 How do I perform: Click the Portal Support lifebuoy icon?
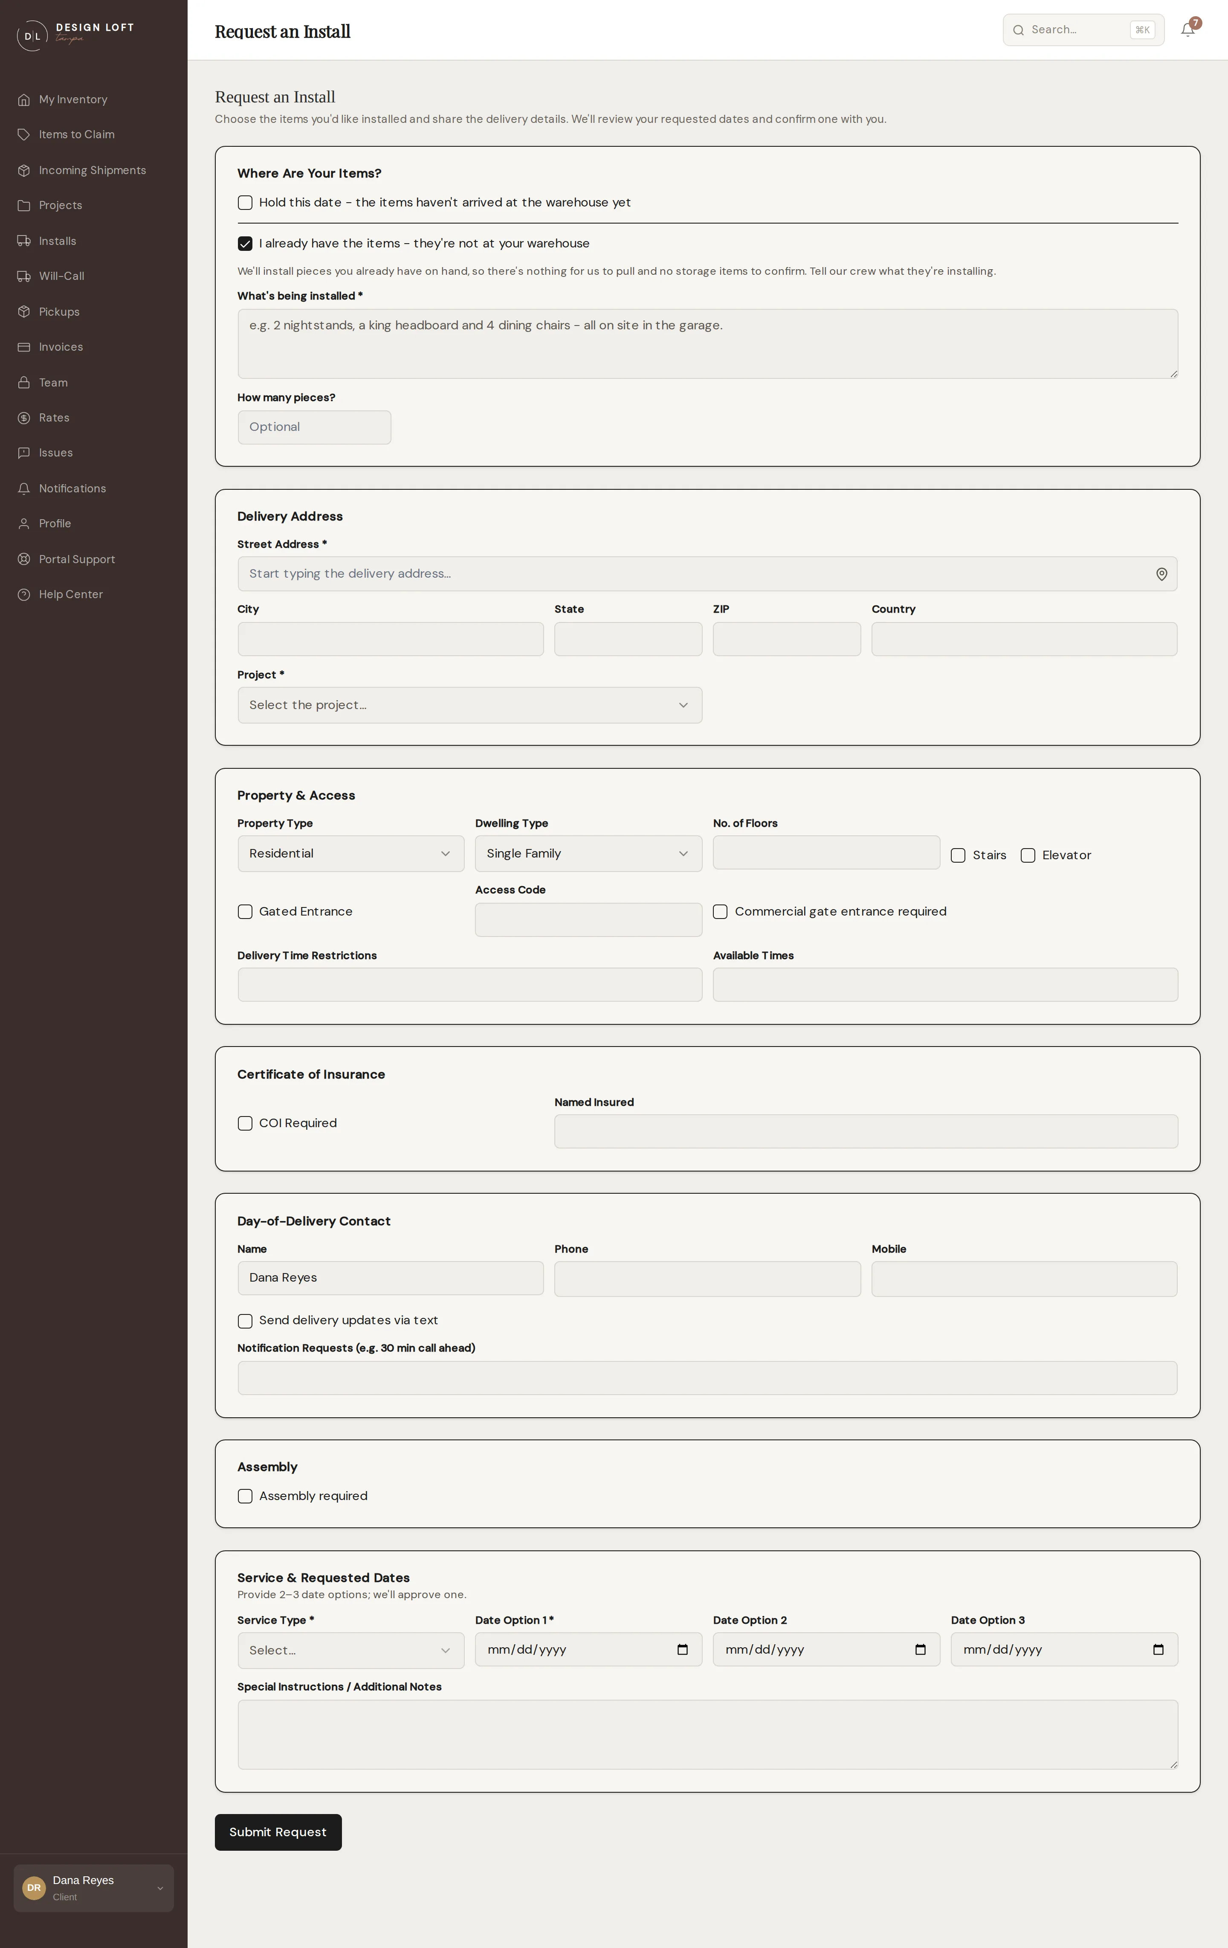tap(24, 559)
